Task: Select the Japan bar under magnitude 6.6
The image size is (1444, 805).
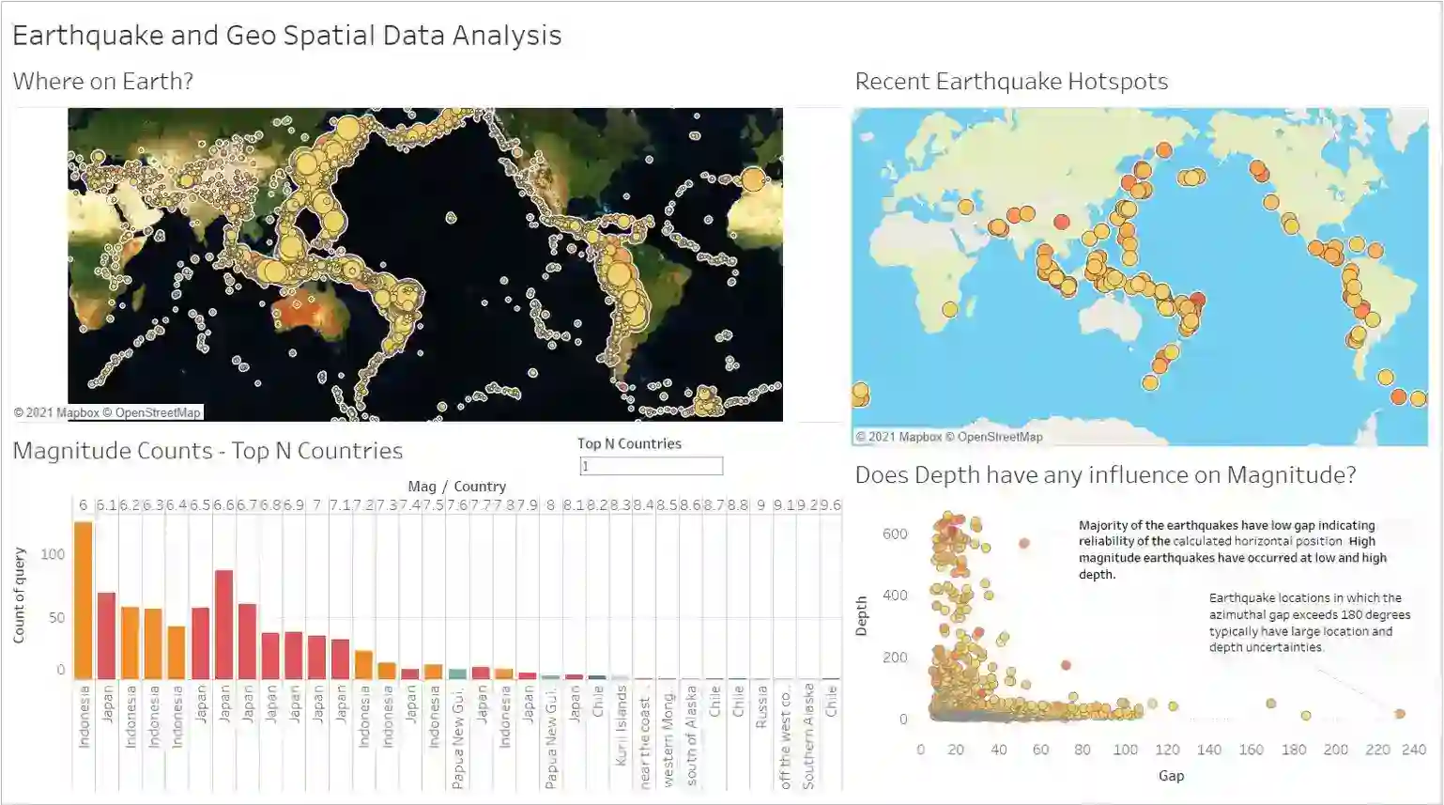Action: (223, 625)
